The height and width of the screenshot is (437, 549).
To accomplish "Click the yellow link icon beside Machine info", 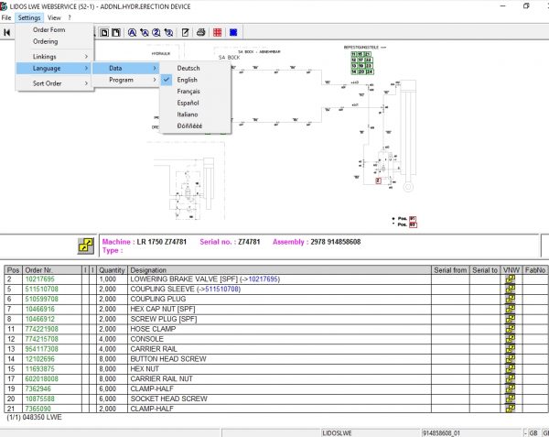I will [x=86, y=246].
